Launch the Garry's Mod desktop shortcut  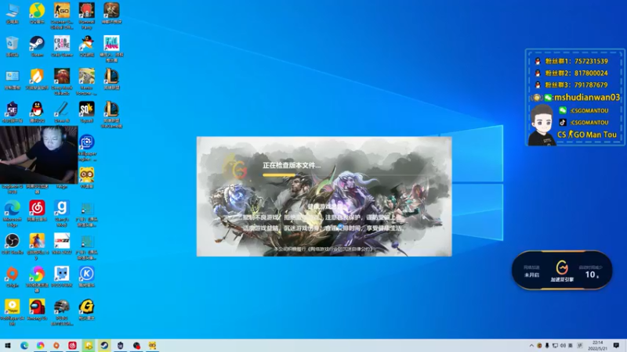point(62,214)
